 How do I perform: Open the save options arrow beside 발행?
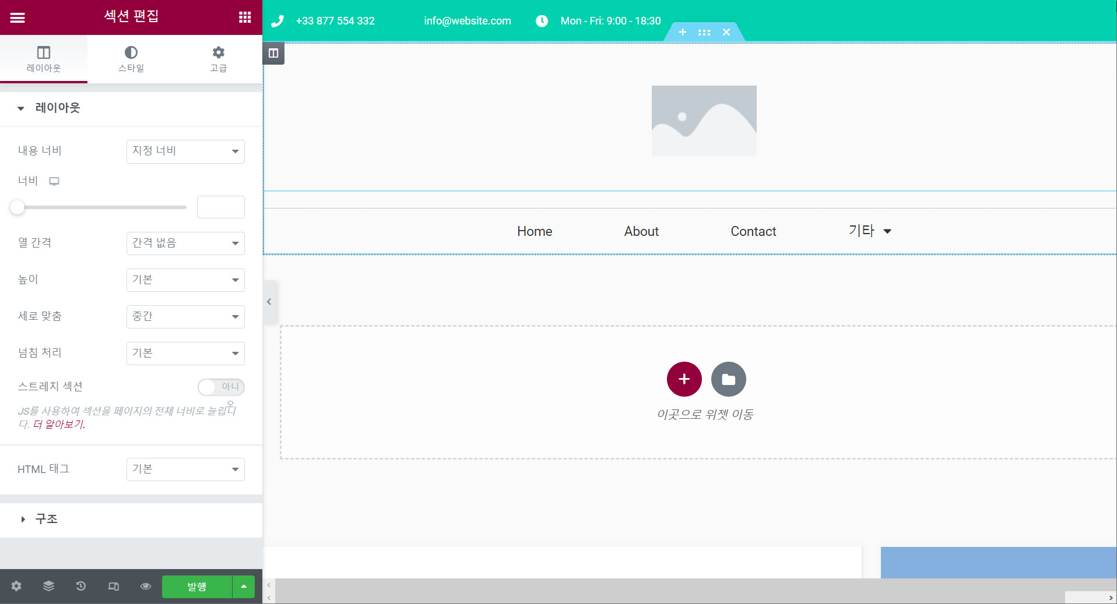tap(244, 587)
